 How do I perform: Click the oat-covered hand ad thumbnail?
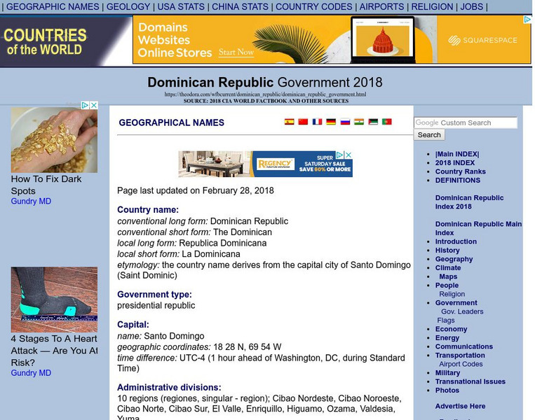tap(54, 140)
